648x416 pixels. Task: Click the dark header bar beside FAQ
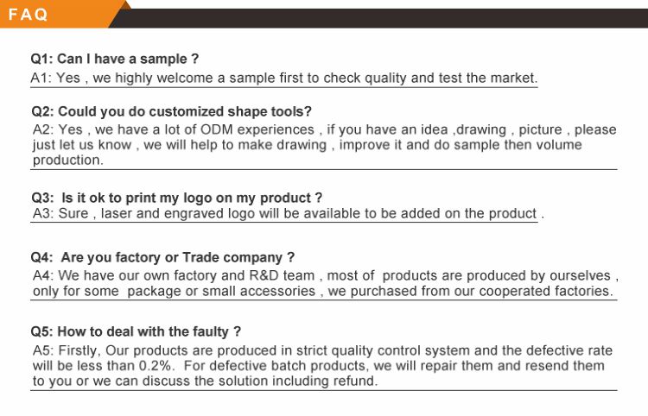tap(389, 17)
